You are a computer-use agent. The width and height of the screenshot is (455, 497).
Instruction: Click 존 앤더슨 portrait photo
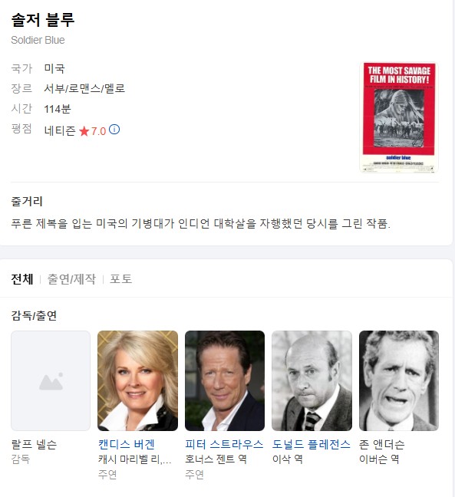tap(399, 380)
